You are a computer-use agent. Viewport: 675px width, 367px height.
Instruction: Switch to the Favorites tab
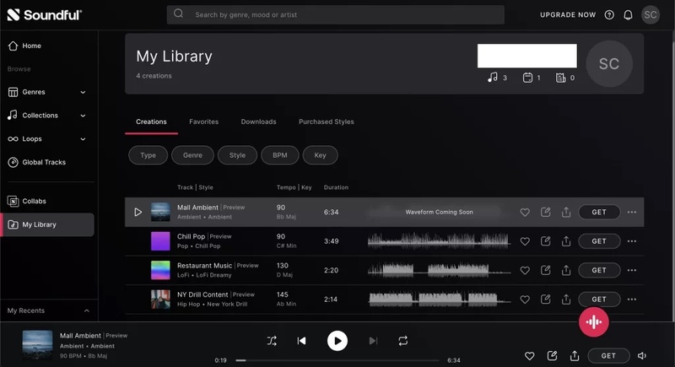tap(203, 121)
